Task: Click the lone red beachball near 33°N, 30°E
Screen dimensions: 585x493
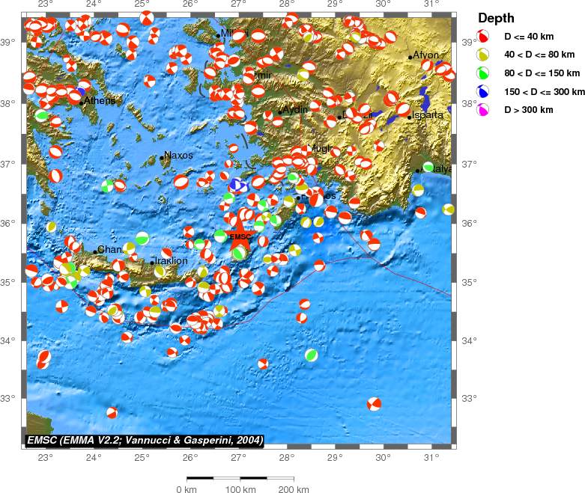Action: click(375, 404)
